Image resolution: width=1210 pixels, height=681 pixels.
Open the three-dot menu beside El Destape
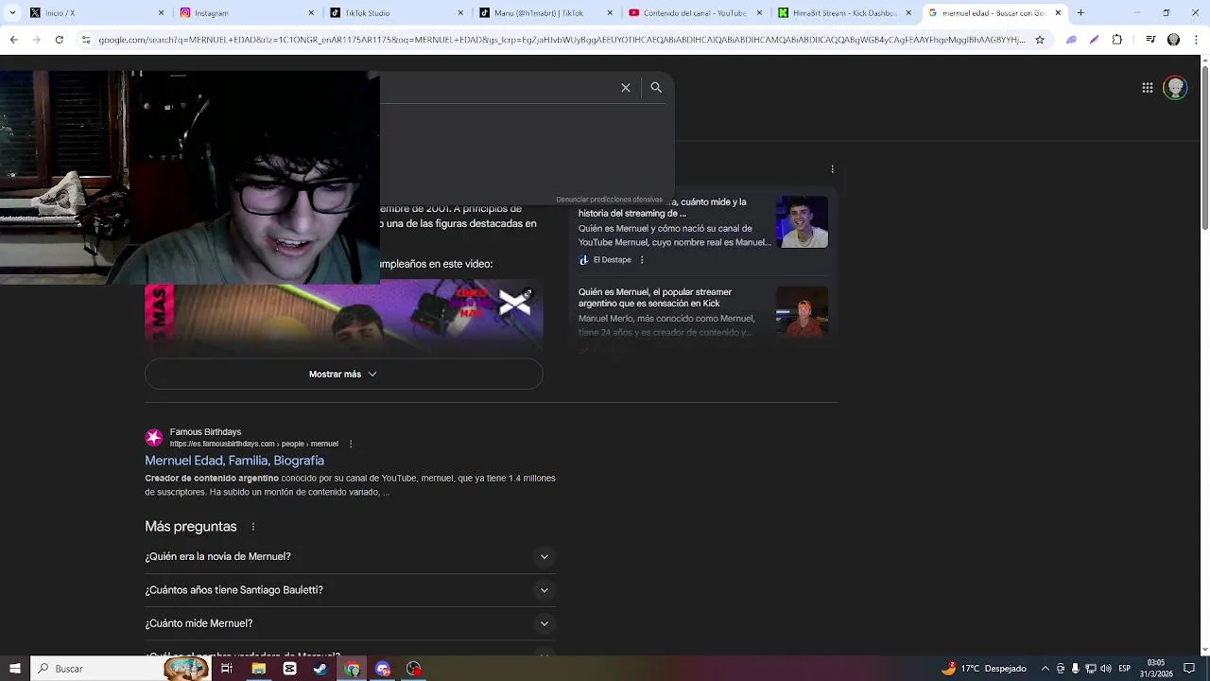(x=642, y=260)
